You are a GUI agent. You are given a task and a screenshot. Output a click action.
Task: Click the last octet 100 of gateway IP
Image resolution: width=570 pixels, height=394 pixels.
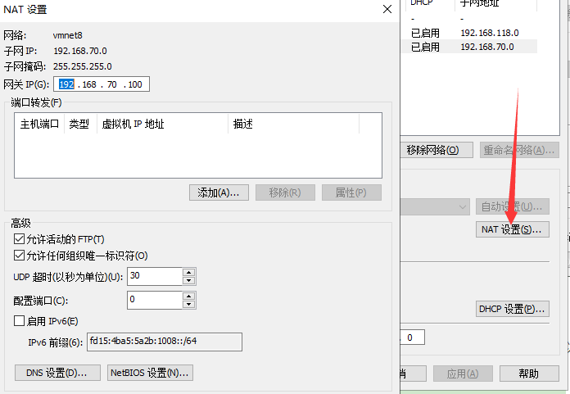point(135,84)
